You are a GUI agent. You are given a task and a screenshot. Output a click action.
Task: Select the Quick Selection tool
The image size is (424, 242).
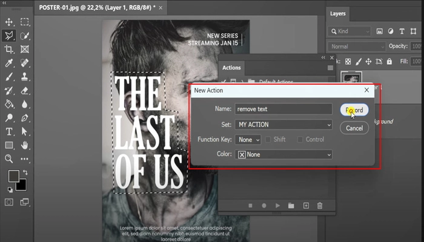click(x=25, y=35)
